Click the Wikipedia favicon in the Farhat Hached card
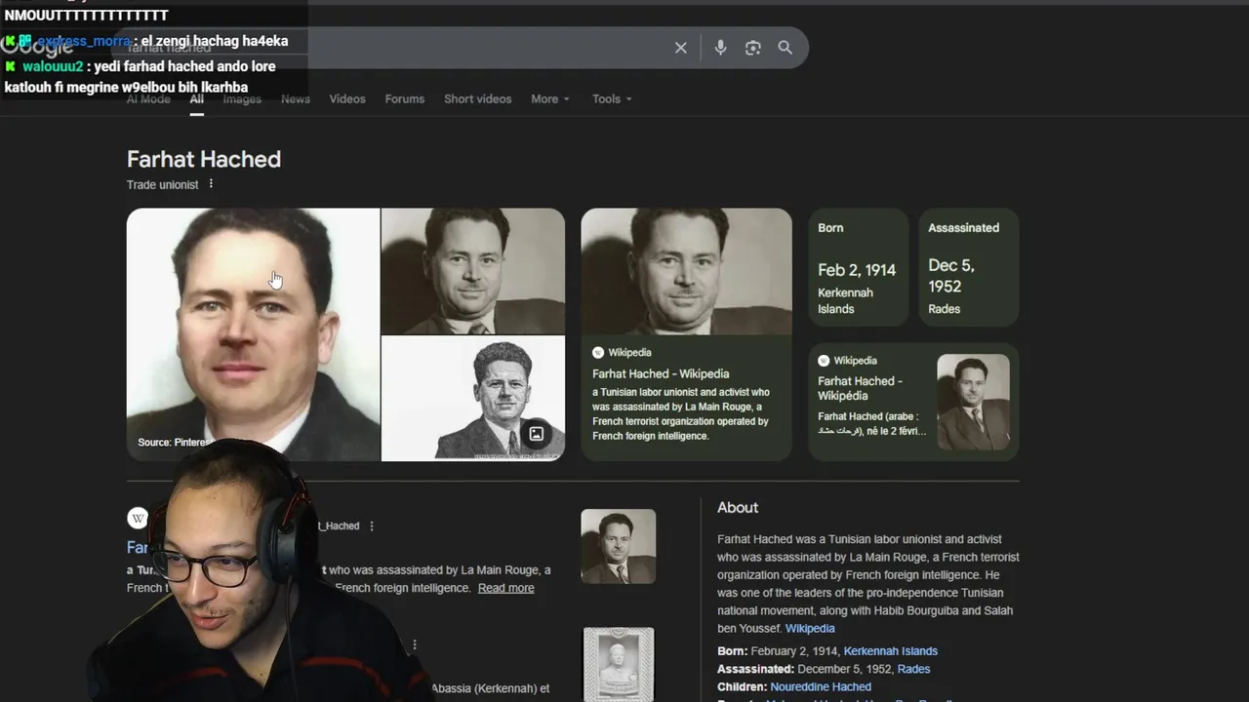 click(598, 352)
